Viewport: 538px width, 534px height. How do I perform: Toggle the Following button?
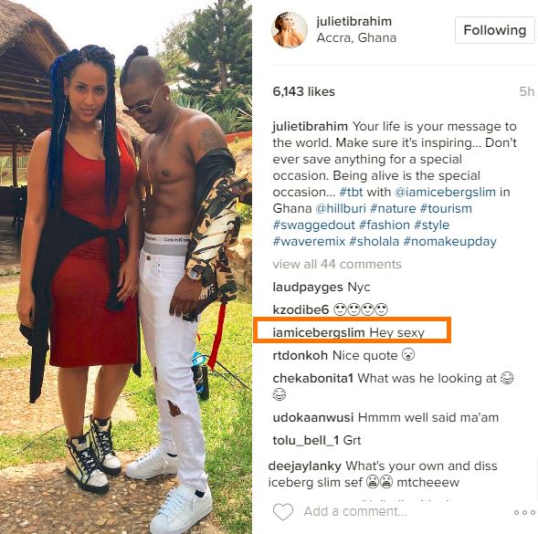coord(495,30)
